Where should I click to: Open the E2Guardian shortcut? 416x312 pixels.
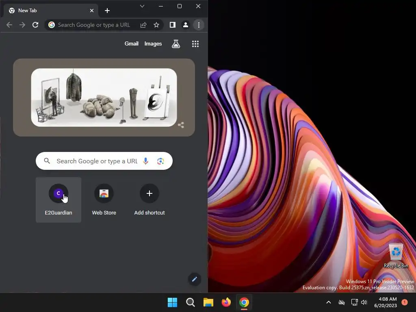pos(58,200)
